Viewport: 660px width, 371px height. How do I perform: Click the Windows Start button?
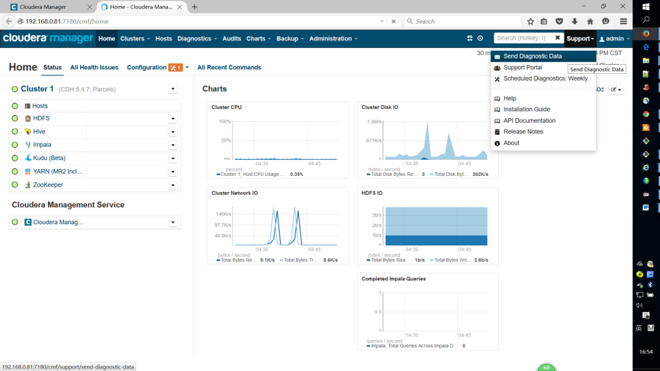click(x=646, y=6)
